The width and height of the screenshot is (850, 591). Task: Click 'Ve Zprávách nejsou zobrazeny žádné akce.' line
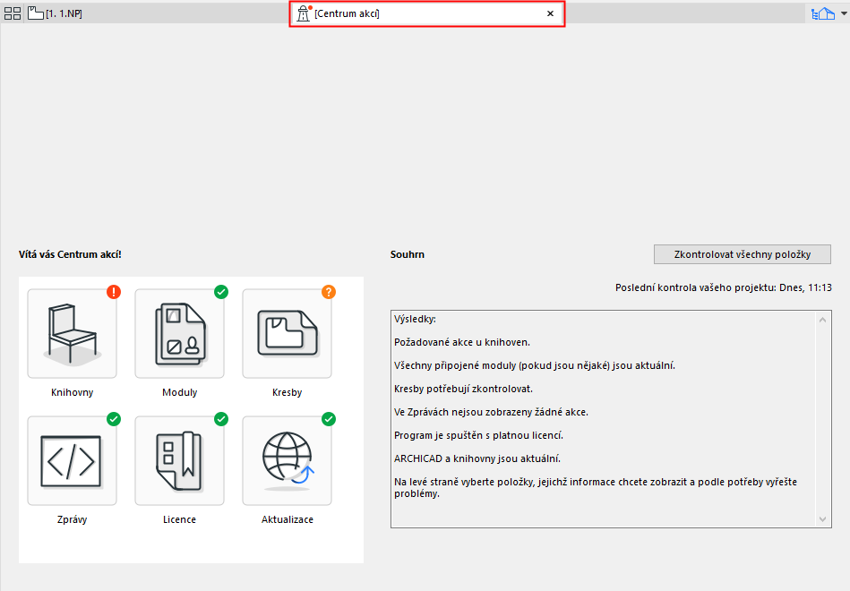click(x=491, y=412)
